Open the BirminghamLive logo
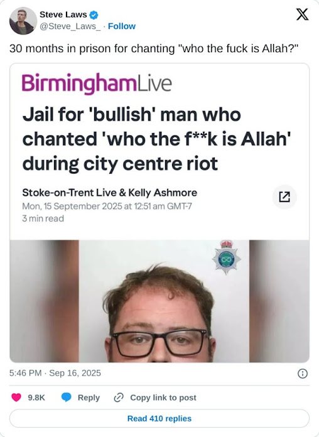Screen dimensions: 319x437 [97, 84]
